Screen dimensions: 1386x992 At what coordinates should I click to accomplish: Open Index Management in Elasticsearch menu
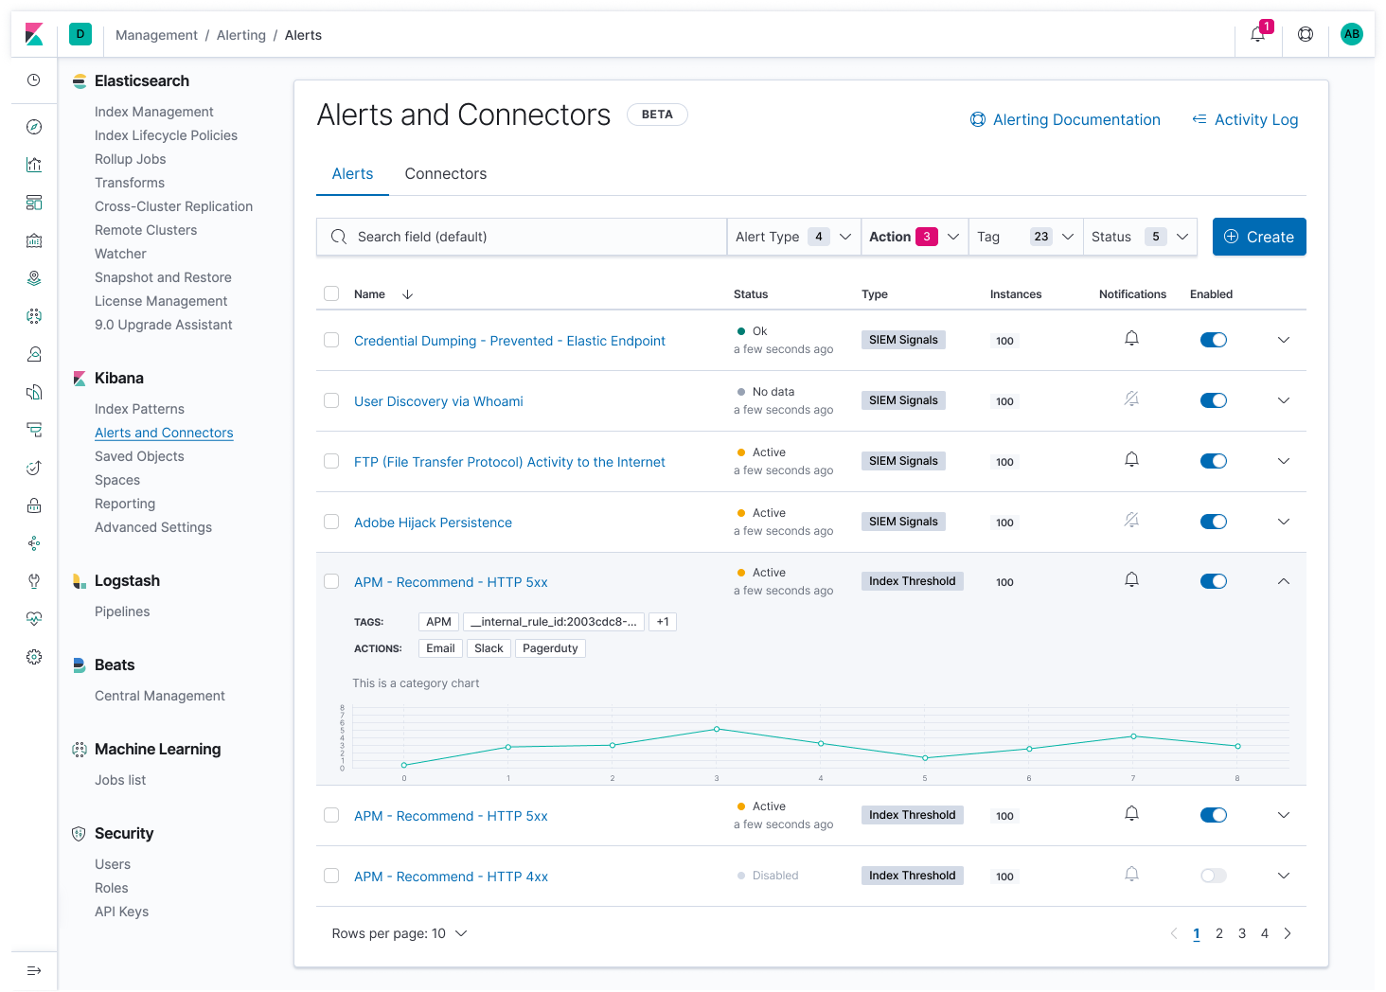[154, 112]
